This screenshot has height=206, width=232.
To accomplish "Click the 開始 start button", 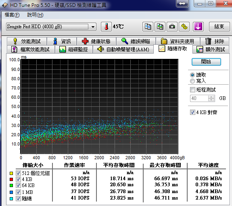I will click(206, 62).
